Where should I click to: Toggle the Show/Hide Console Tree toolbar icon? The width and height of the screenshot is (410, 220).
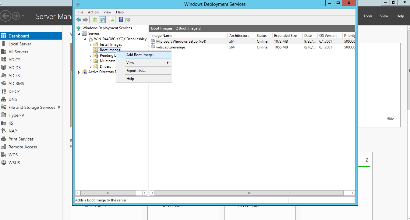pos(102,20)
